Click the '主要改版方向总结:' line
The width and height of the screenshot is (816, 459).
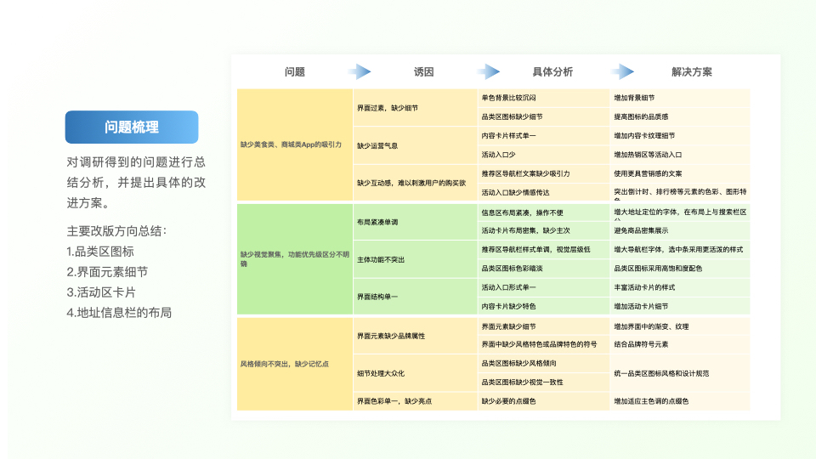pyautogui.click(x=116, y=231)
